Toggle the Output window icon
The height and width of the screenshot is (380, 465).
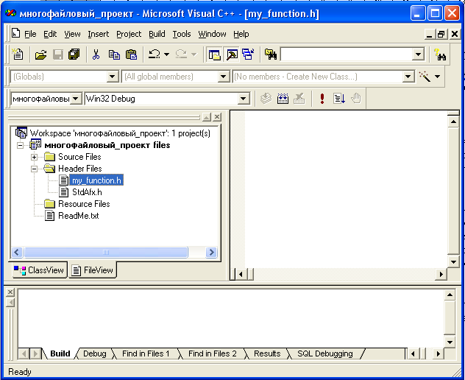pyautogui.click(x=232, y=54)
